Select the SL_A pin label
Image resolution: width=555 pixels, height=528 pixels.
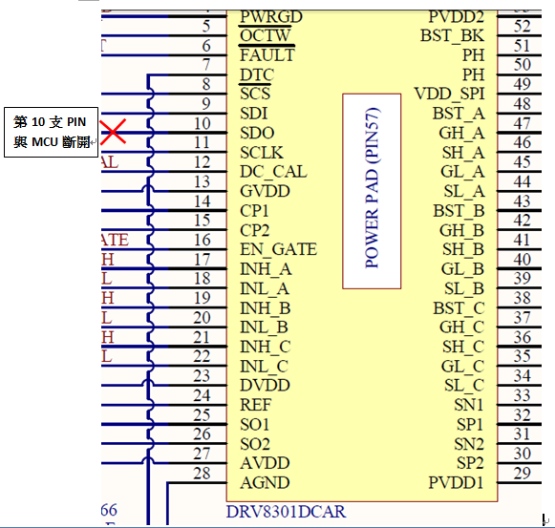click(464, 192)
